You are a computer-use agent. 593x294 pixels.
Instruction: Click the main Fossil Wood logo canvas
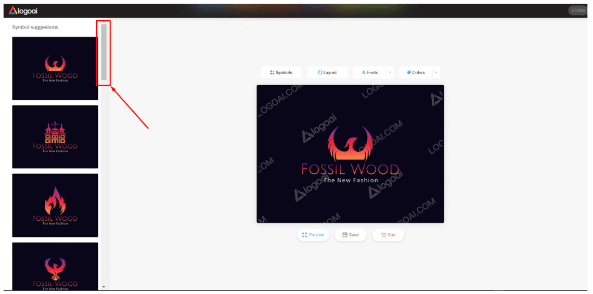350,154
